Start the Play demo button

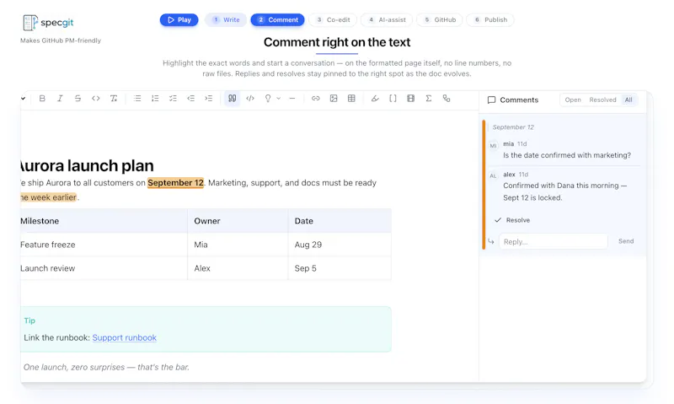pos(179,19)
